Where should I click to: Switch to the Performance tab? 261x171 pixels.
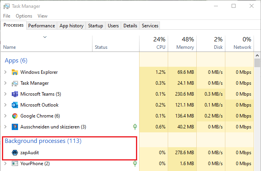(x=42, y=26)
